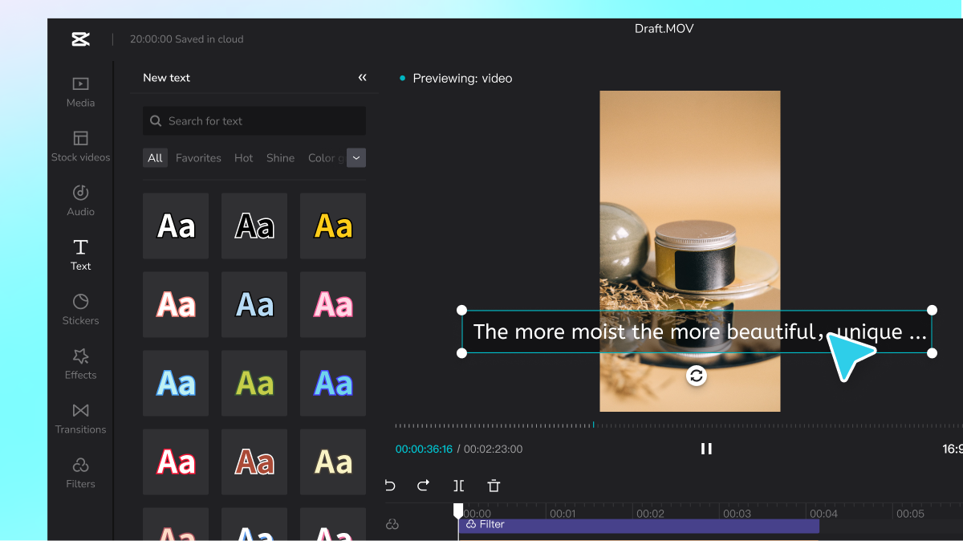Switch to the Favorites tab
Screen dimensions: 963x541
coord(198,158)
